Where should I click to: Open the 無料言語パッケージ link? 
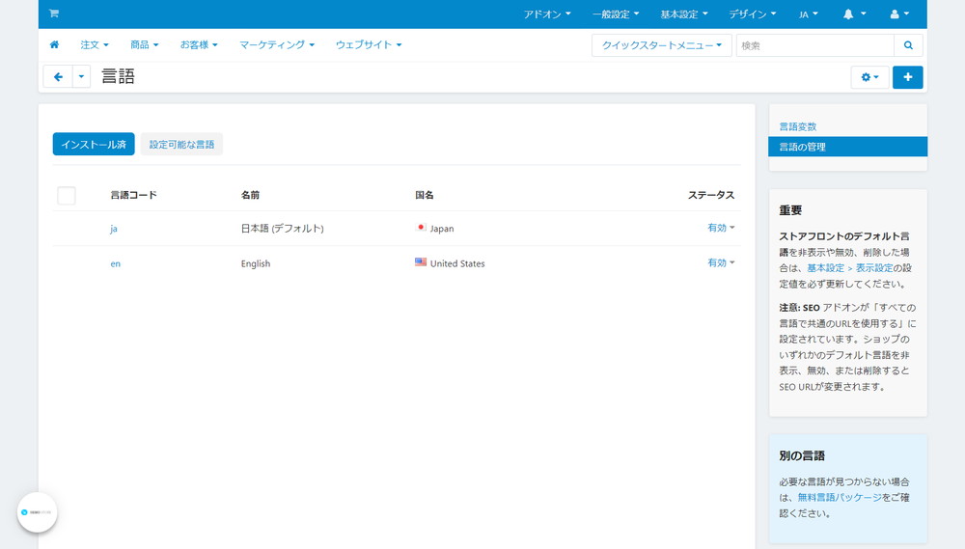(x=840, y=497)
